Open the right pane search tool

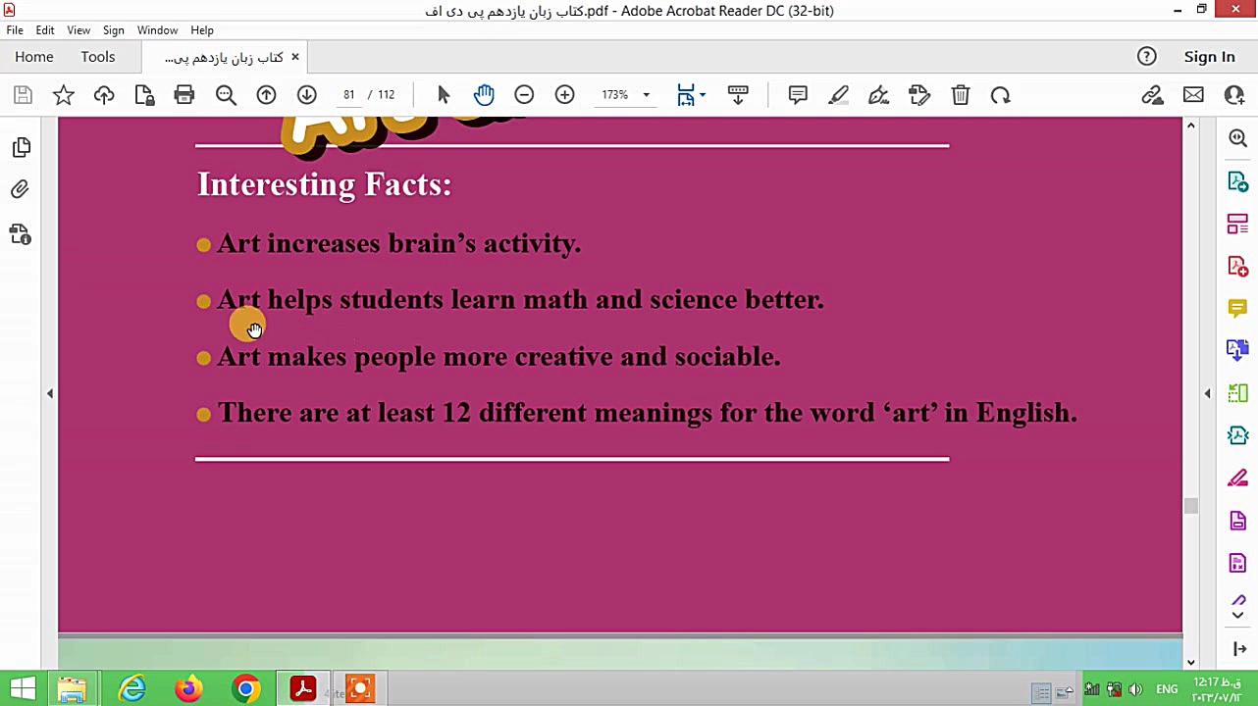point(1237,139)
